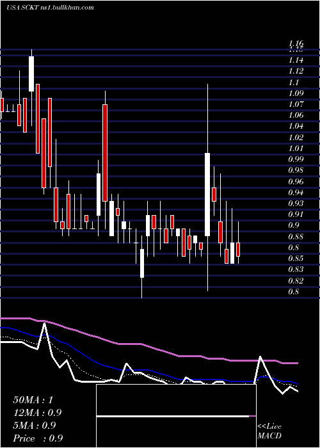This screenshot has height=448, width=320.
Task: Click the 0.96 price axis label
Action: pyautogui.click(x=296, y=181)
